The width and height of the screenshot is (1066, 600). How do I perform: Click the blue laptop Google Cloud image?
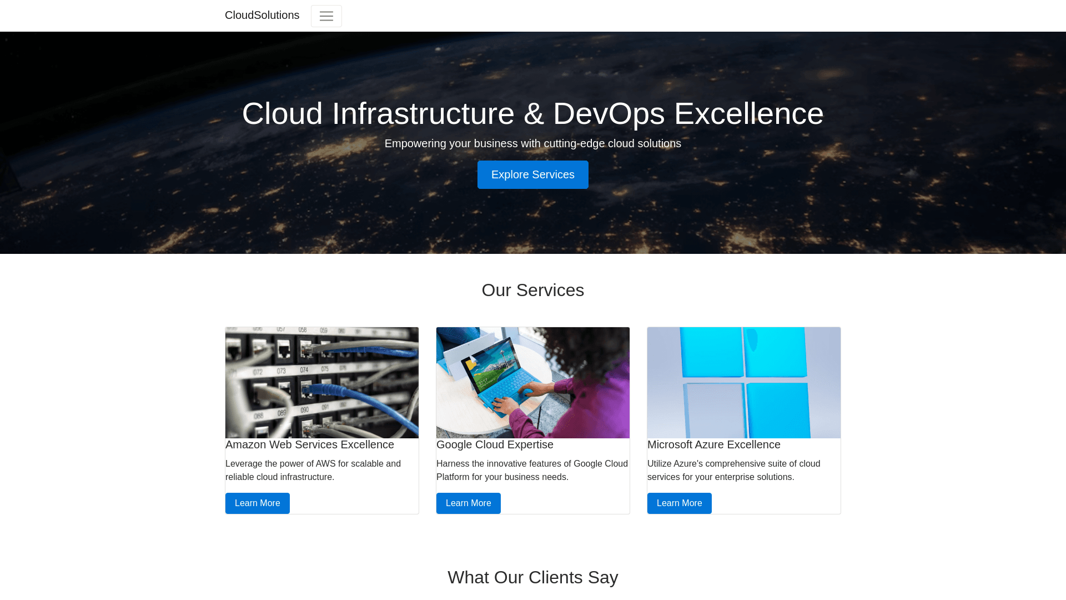coord(533,383)
